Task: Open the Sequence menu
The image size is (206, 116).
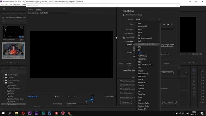Action: tap(17, 5)
